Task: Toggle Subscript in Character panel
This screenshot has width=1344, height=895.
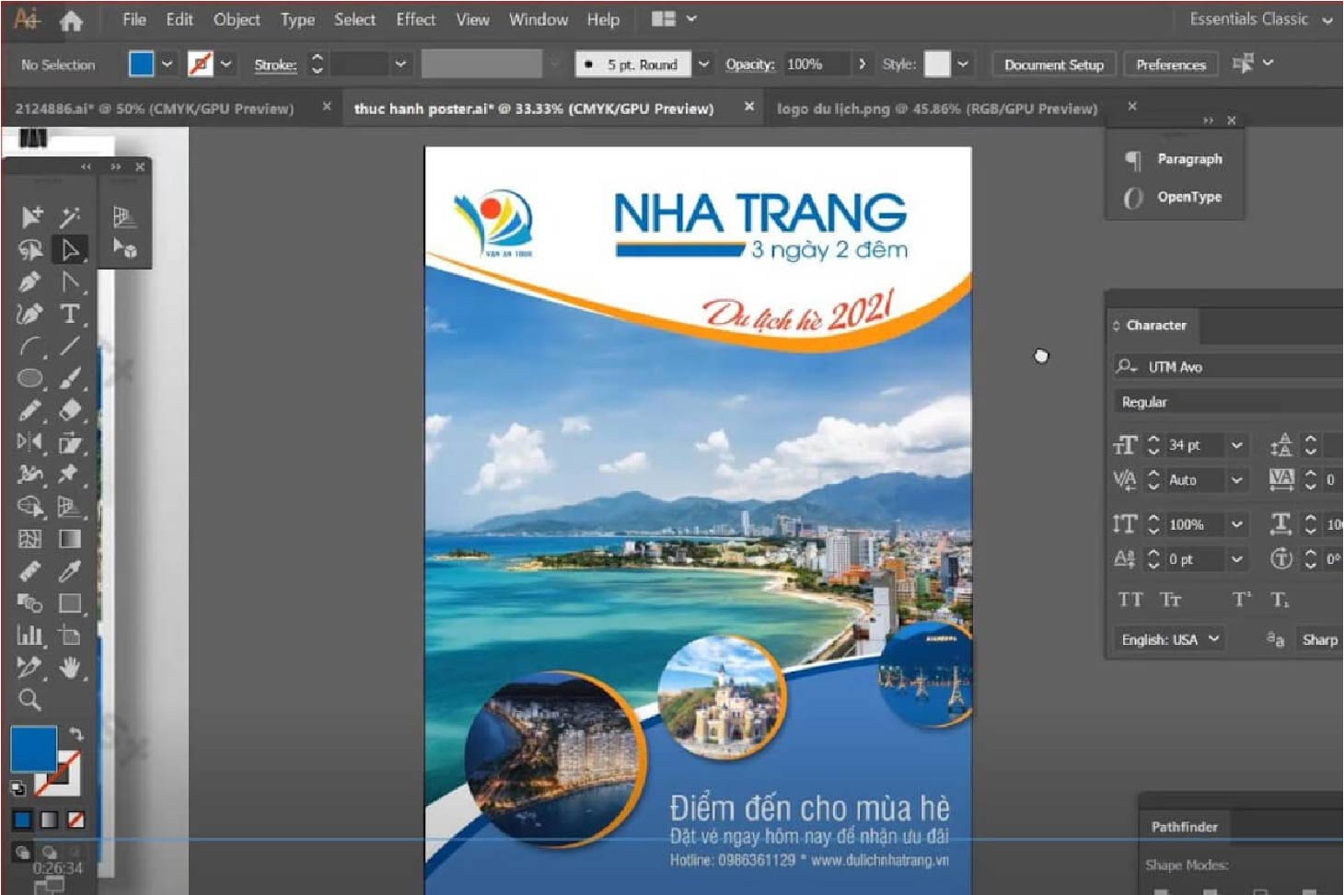Action: pos(1280,601)
